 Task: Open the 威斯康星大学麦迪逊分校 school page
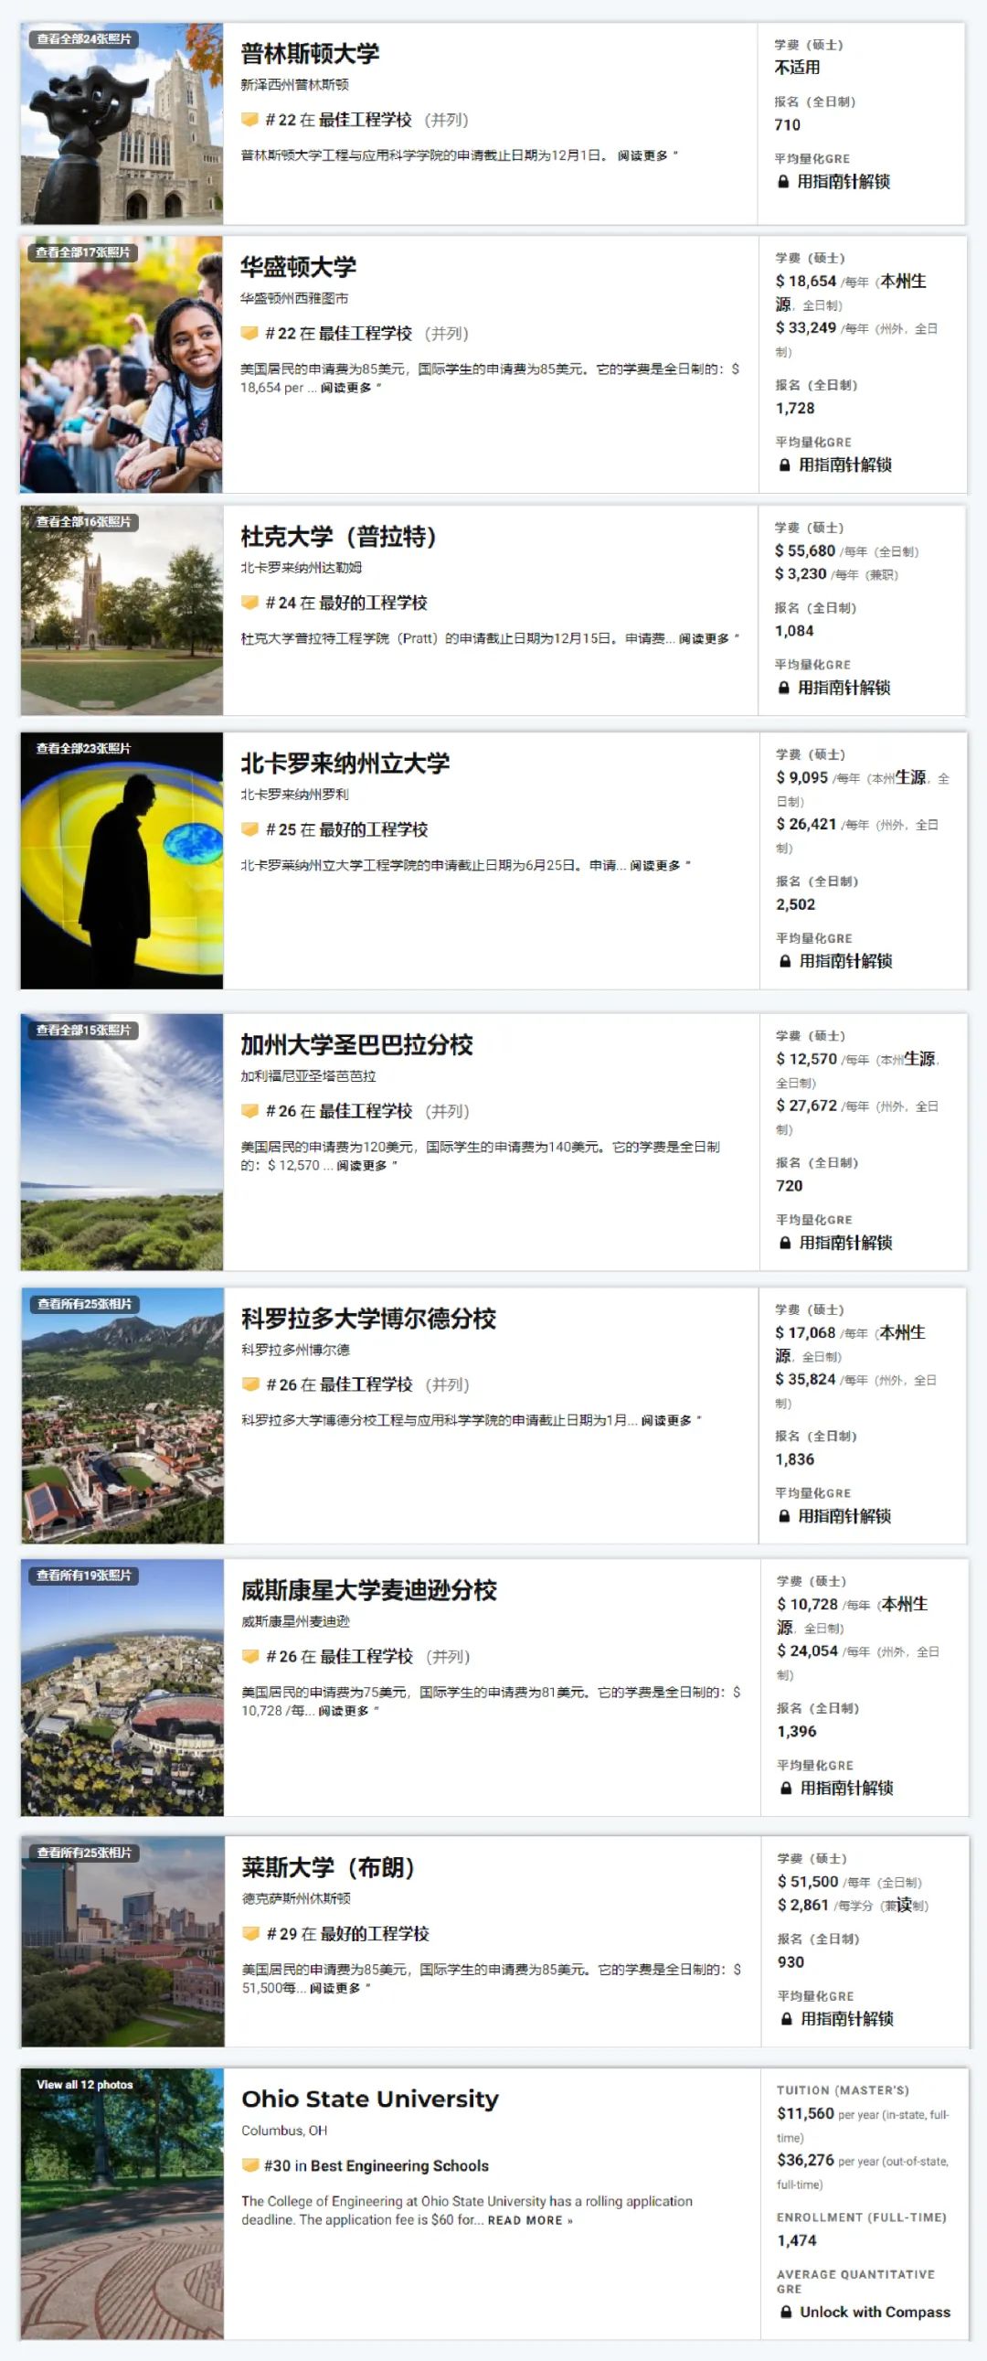369,1591
